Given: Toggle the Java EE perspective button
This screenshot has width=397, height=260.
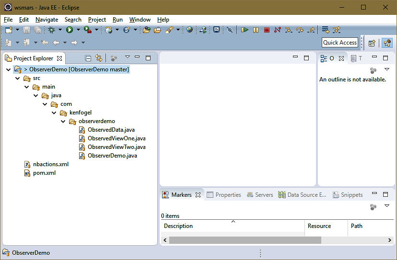Looking at the screenshot, I should click(x=386, y=43).
